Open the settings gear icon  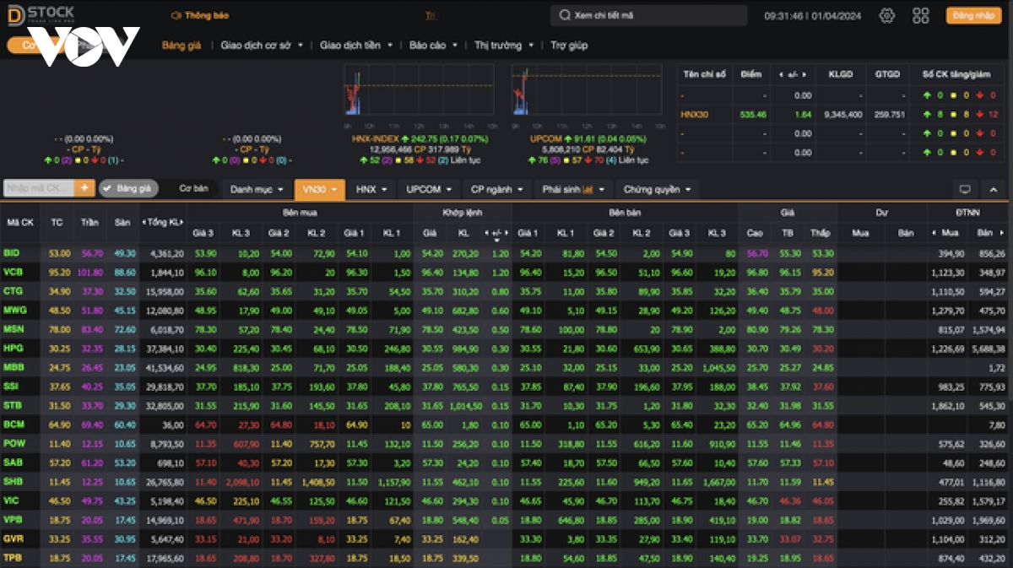886,15
